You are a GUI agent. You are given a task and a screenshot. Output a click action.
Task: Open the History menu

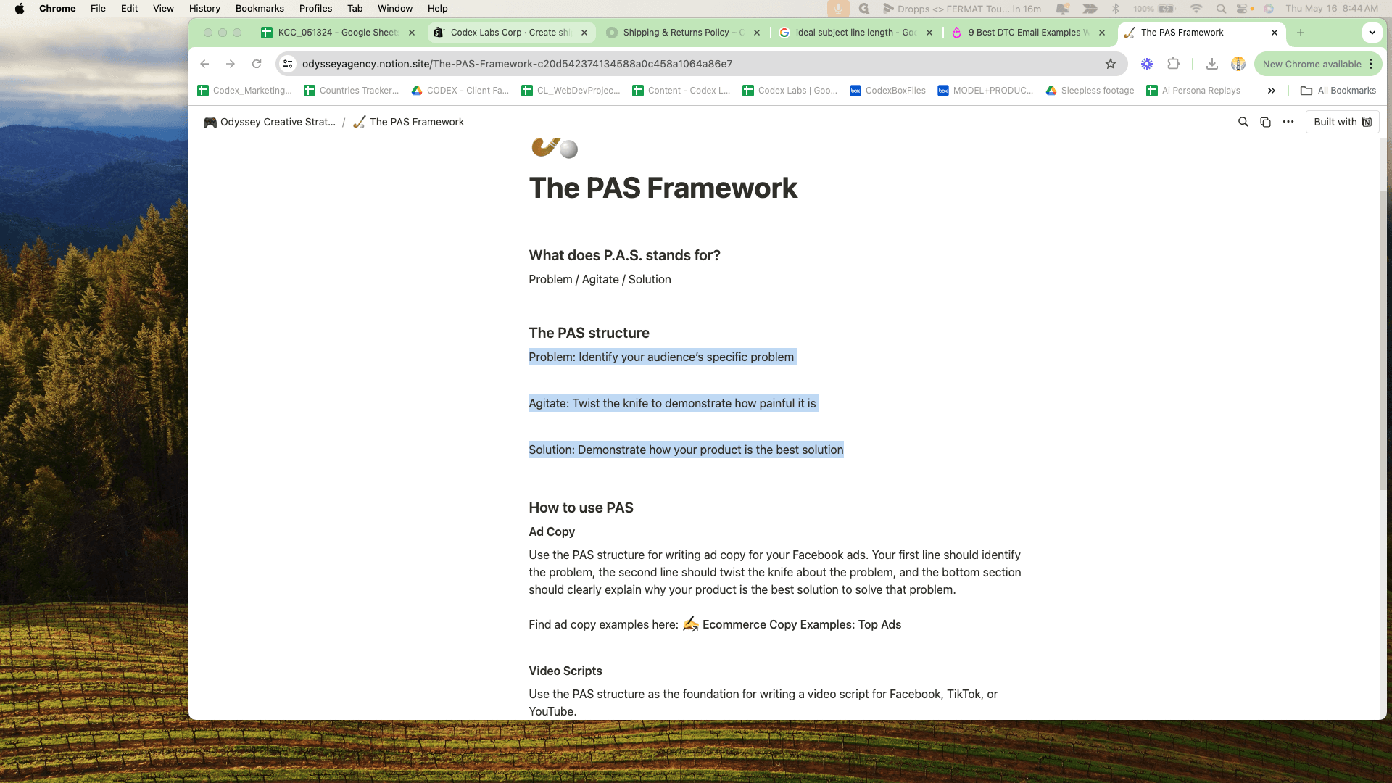pos(204,9)
